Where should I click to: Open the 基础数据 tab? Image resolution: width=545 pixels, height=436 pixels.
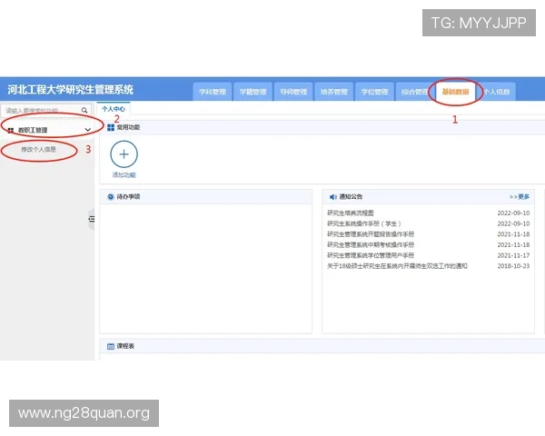[455, 92]
